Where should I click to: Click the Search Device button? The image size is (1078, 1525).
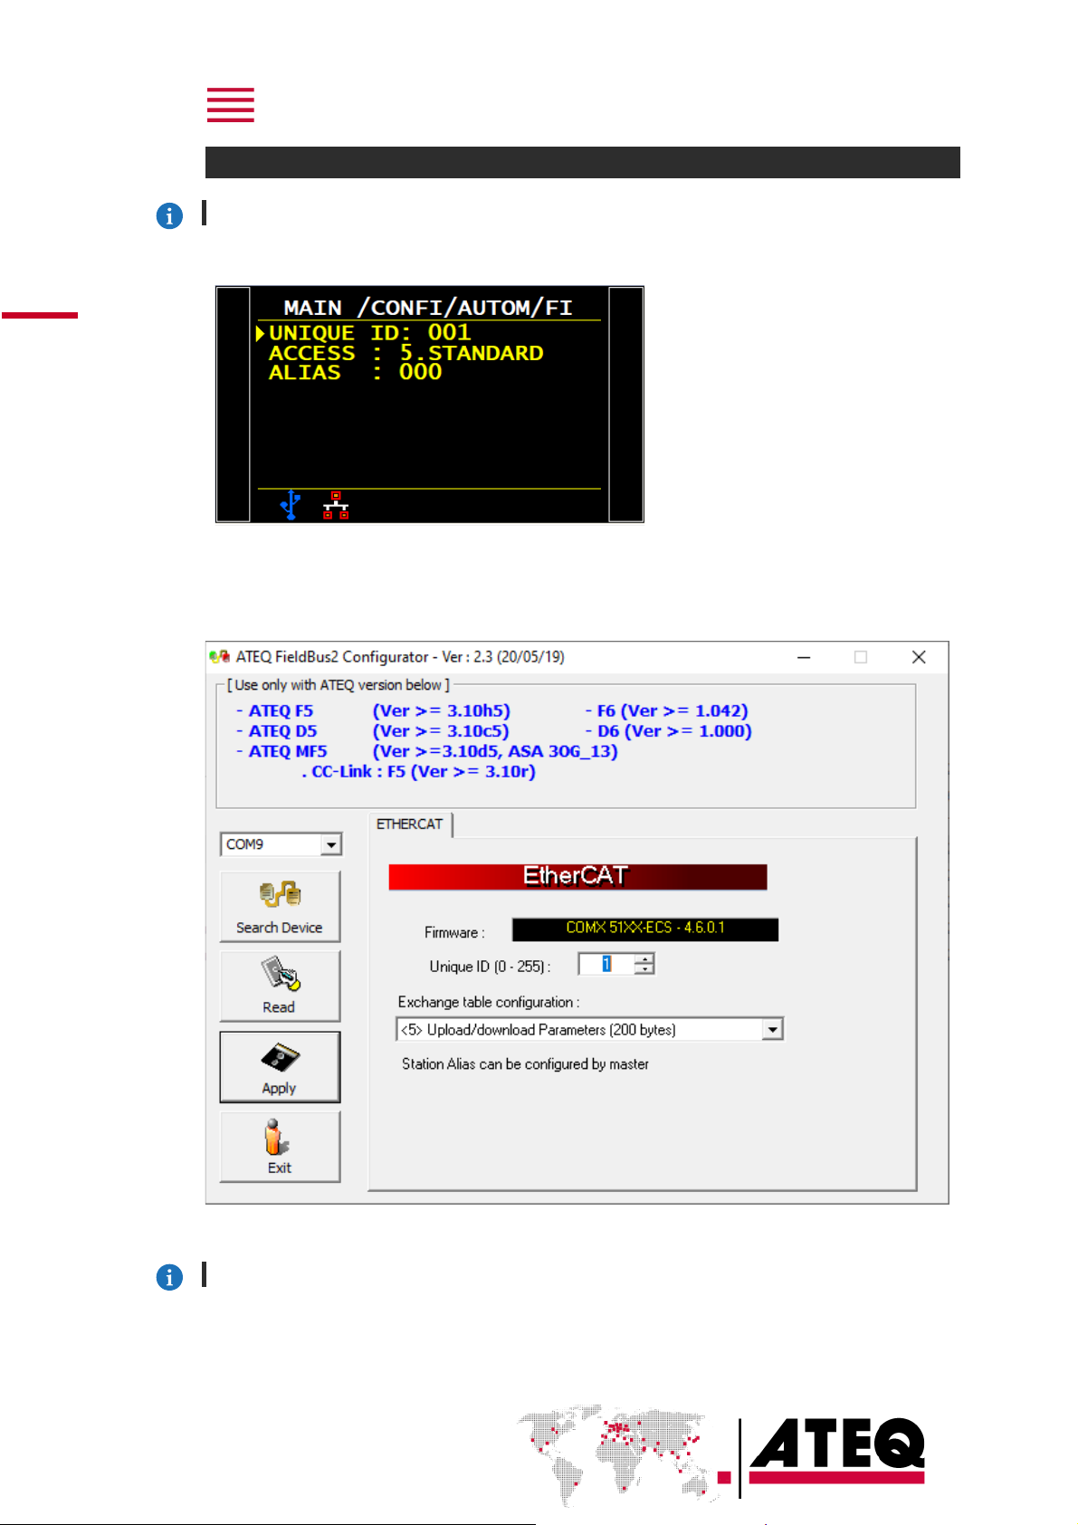[280, 907]
